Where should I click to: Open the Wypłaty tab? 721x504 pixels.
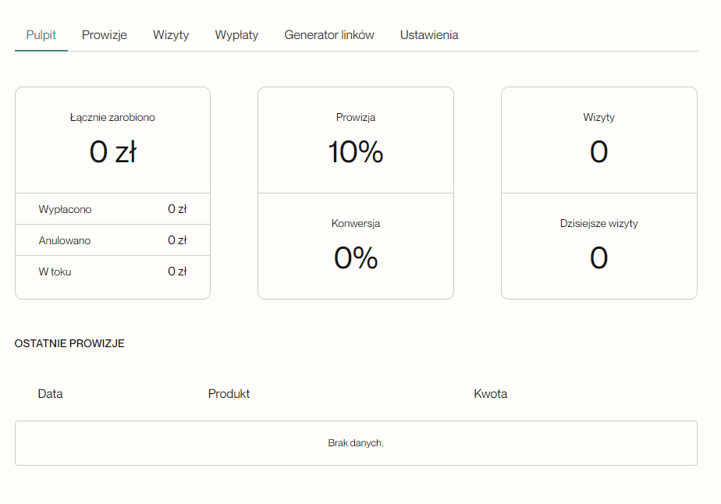[236, 35]
